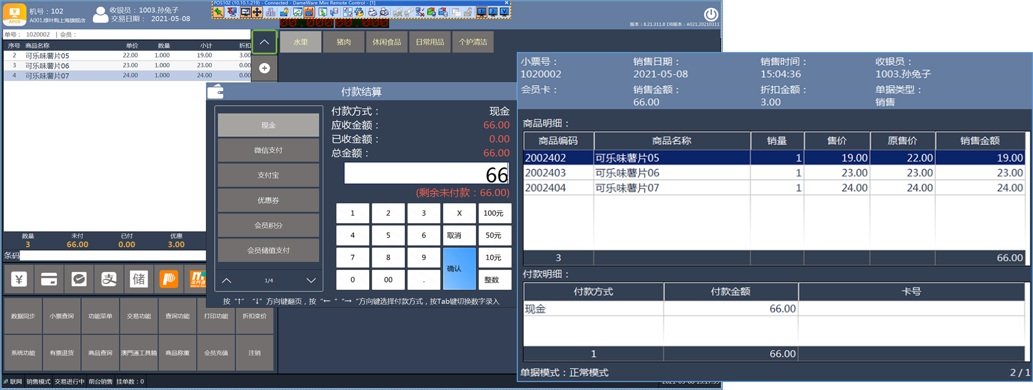1033x390 pixels.
Task: Click the 会员充值 button
Action: coord(216,353)
